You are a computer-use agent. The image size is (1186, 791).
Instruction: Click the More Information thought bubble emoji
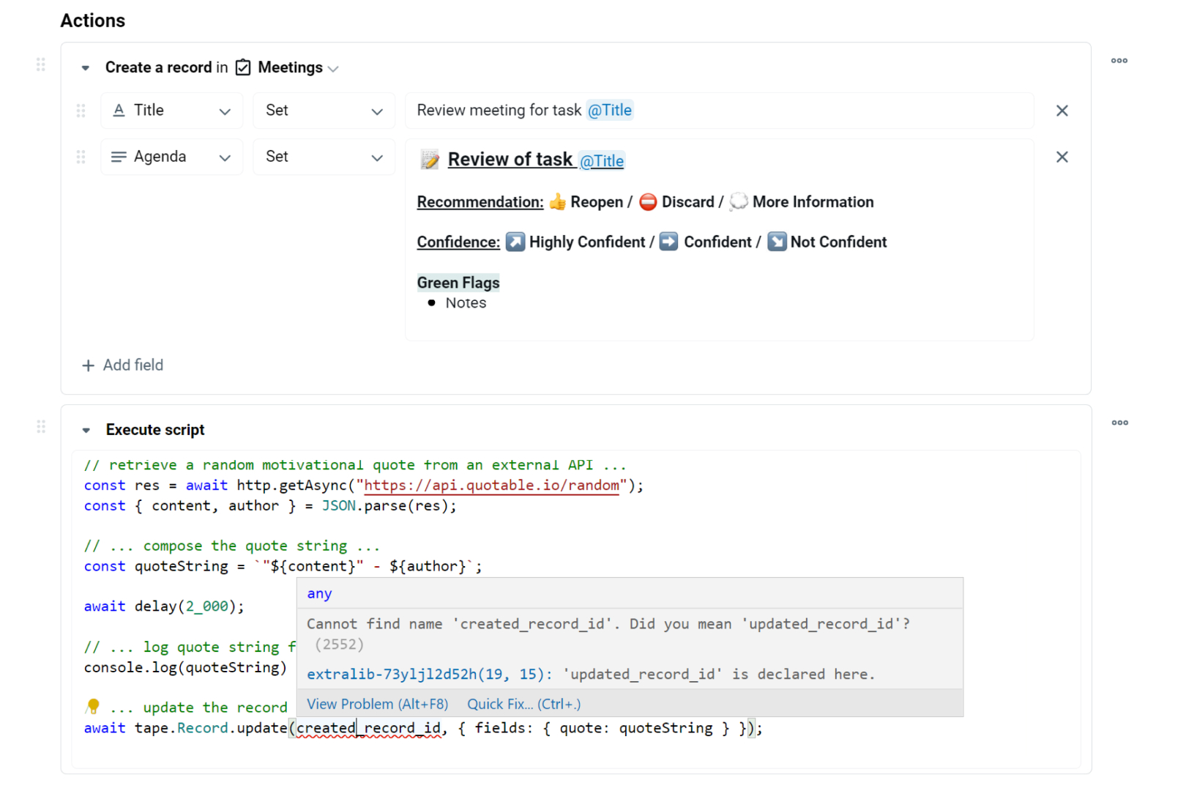(738, 201)
